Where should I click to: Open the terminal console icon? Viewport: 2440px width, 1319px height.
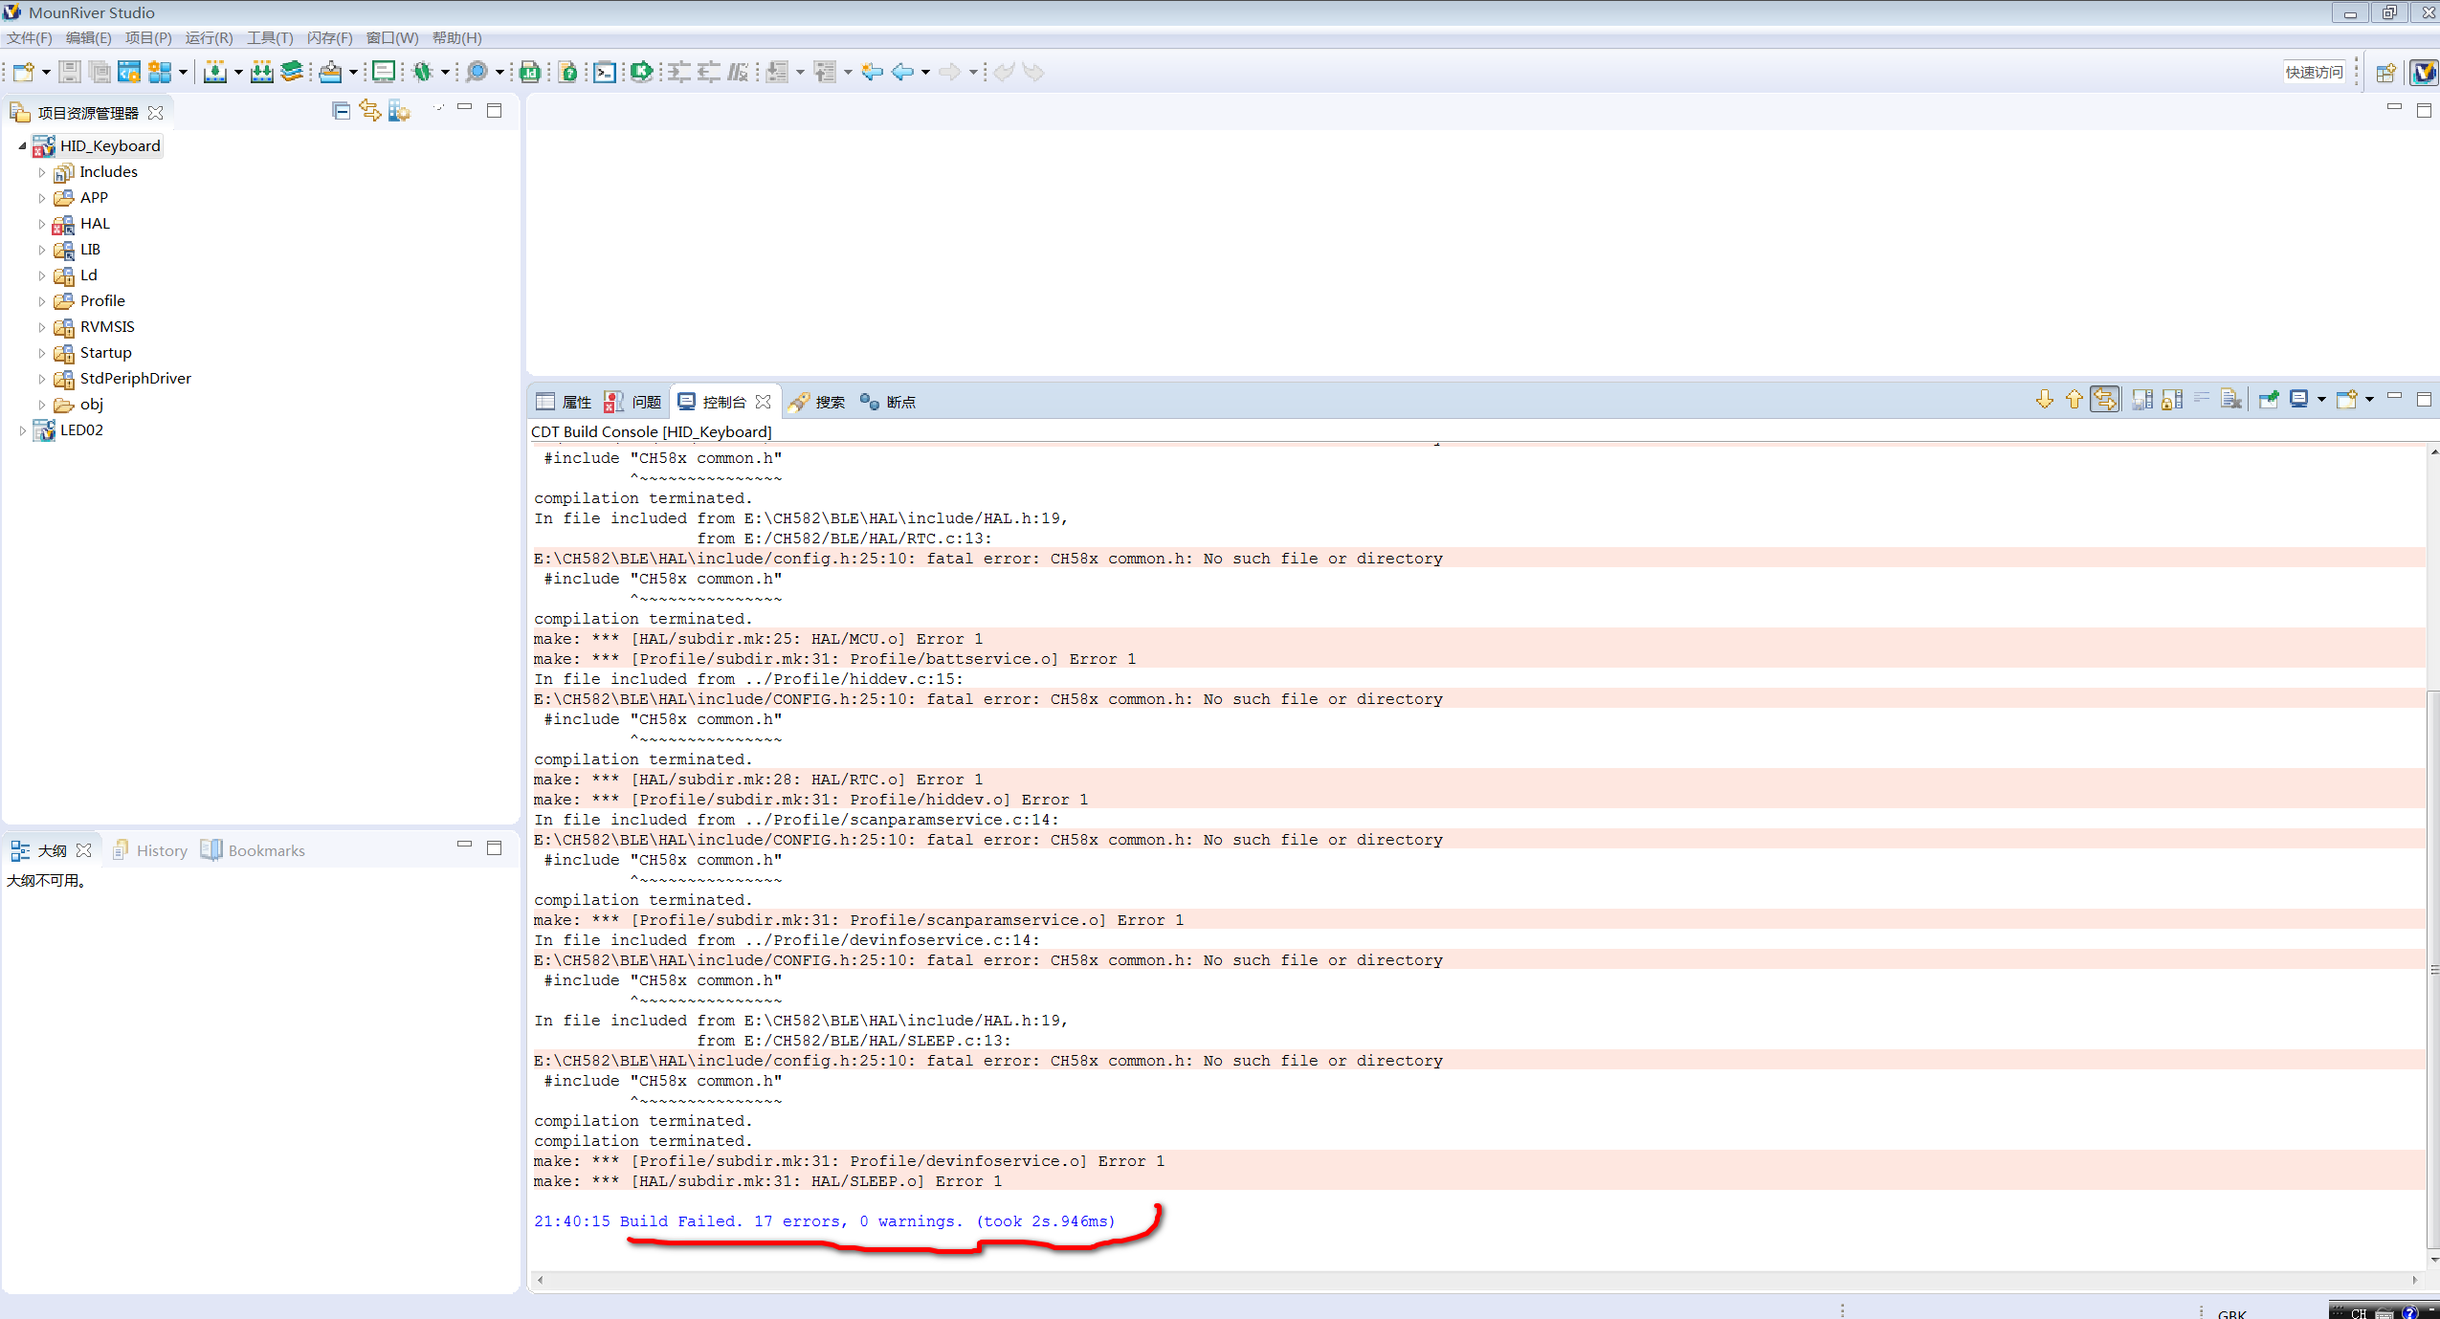point(605,72)
